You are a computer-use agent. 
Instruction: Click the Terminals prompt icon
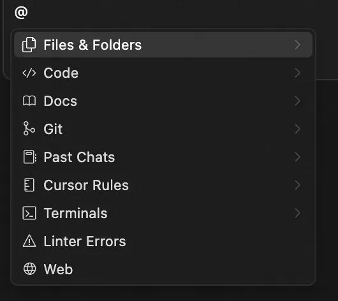coord(29,213)
